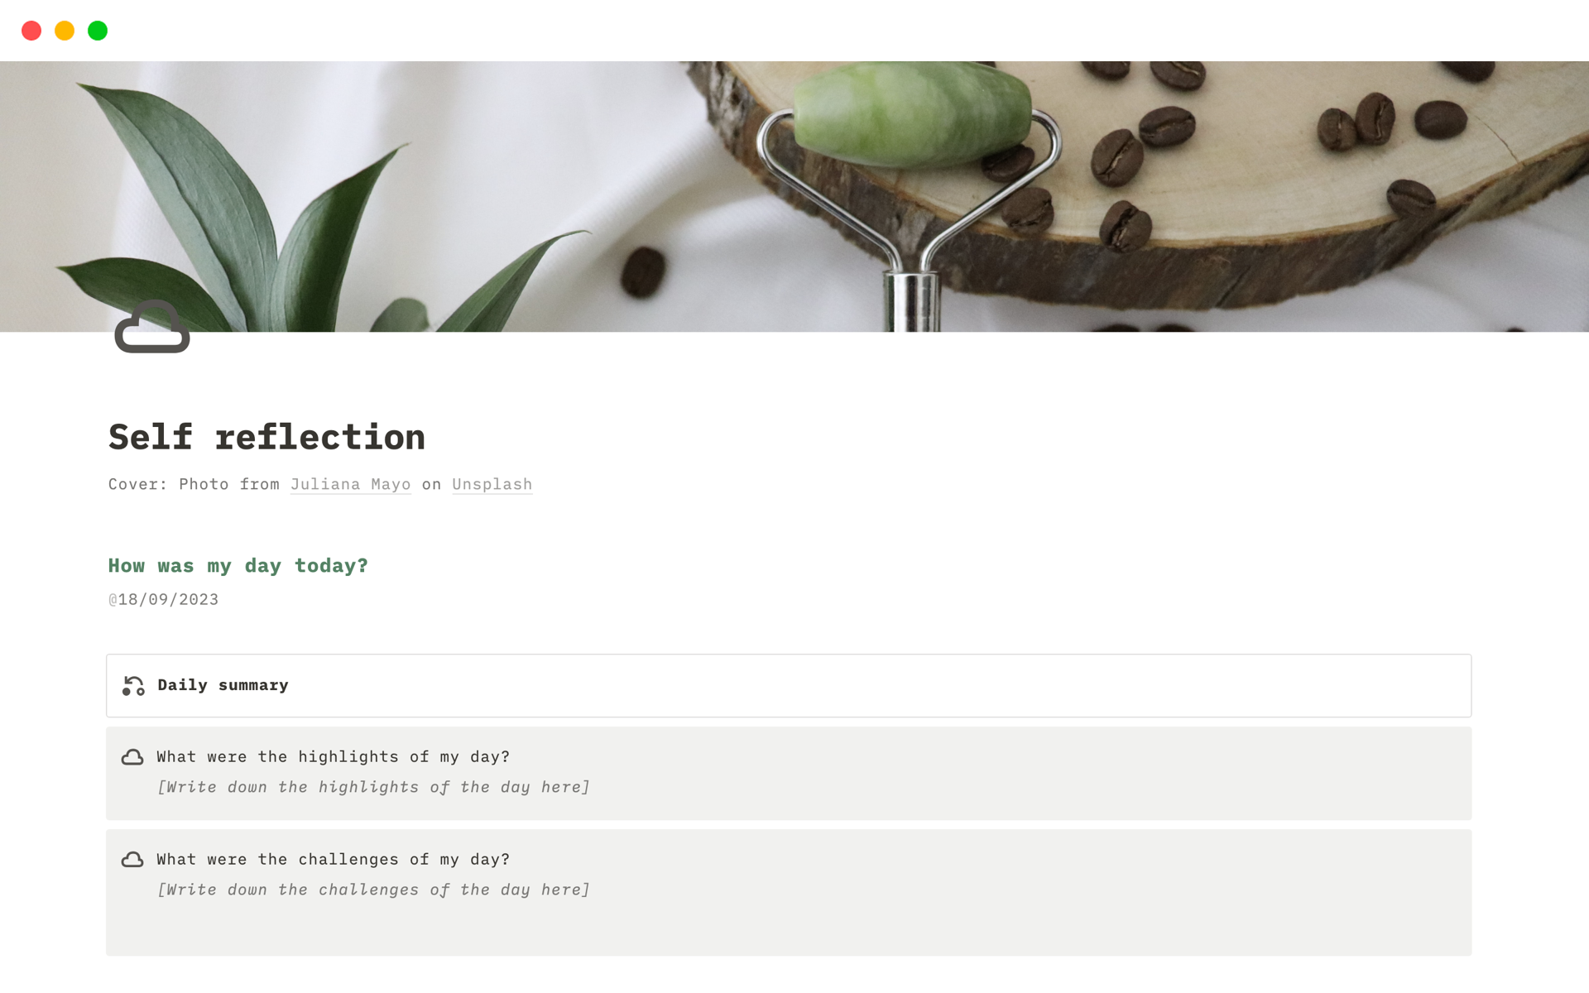1589x993 pixels.
Task: Click the cloud icon beside the highlights question
Action: pyautogui.click(x=132, y=757)
